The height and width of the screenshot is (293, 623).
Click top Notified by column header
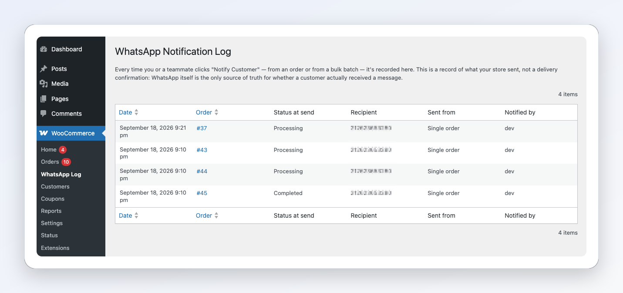point(520,112)
